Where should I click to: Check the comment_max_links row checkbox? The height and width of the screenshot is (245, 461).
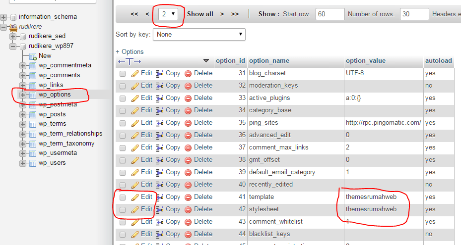pyautogui.click(x=123, y=148)
